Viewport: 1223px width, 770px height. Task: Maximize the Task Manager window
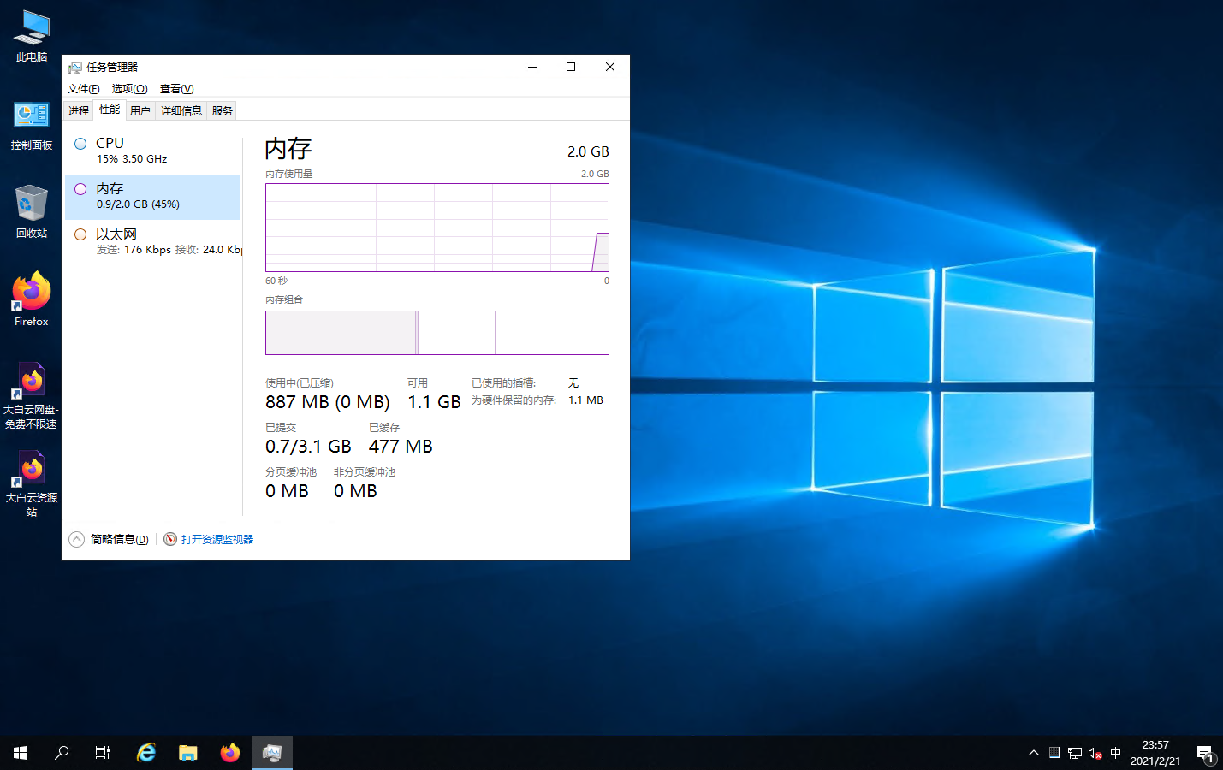pos(571,67)
